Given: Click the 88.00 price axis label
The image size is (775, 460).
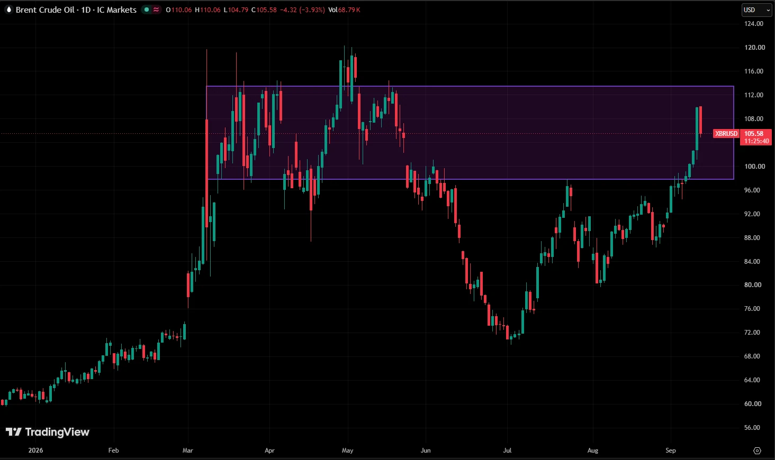Looking at the screenshot, I should tap(752, 238).
